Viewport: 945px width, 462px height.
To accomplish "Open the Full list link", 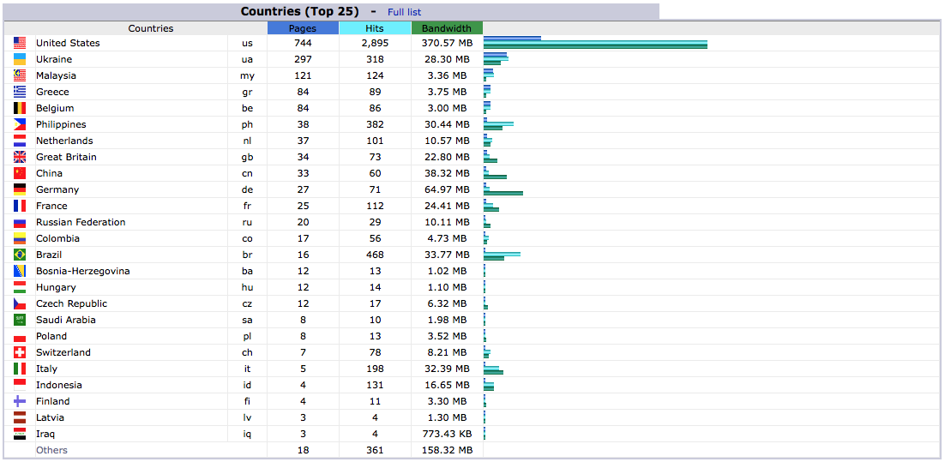I will click(x=404, y=12).
